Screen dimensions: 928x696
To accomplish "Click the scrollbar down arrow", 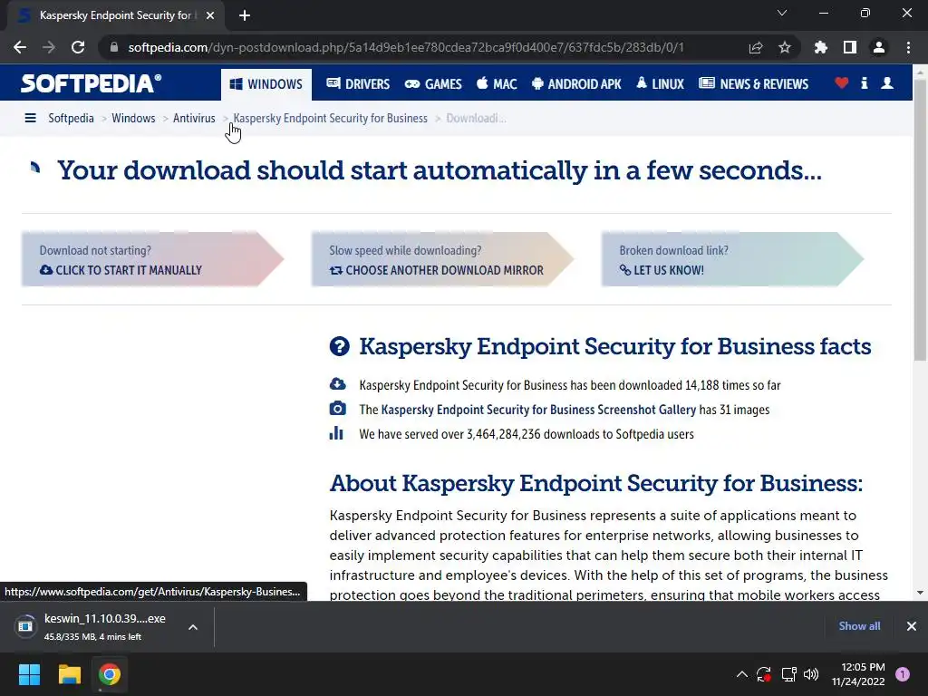I will 920,593.
